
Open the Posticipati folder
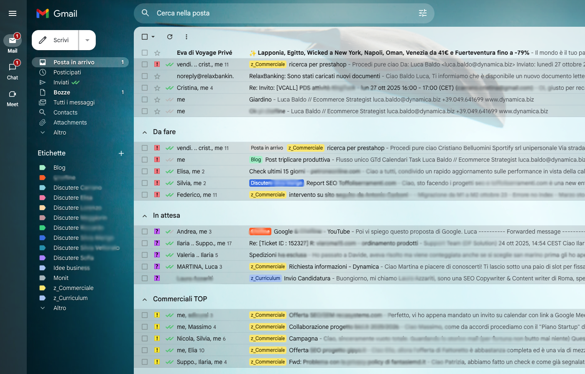(x=67, y=72)
